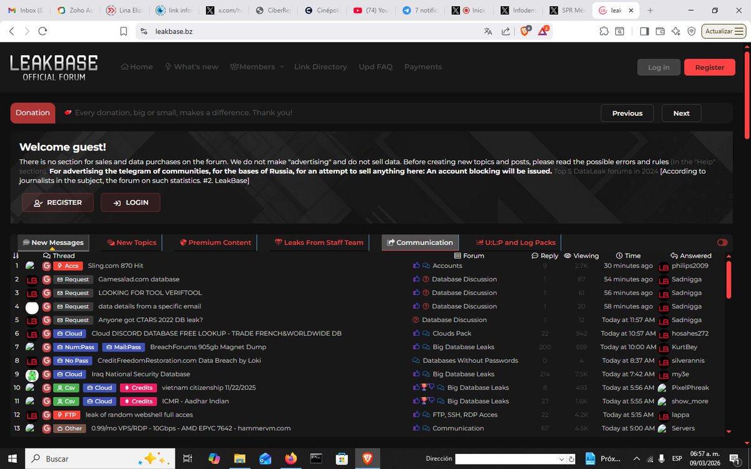
Task: Open Copilot from the taskbar
Action: [x=214, y=458]
